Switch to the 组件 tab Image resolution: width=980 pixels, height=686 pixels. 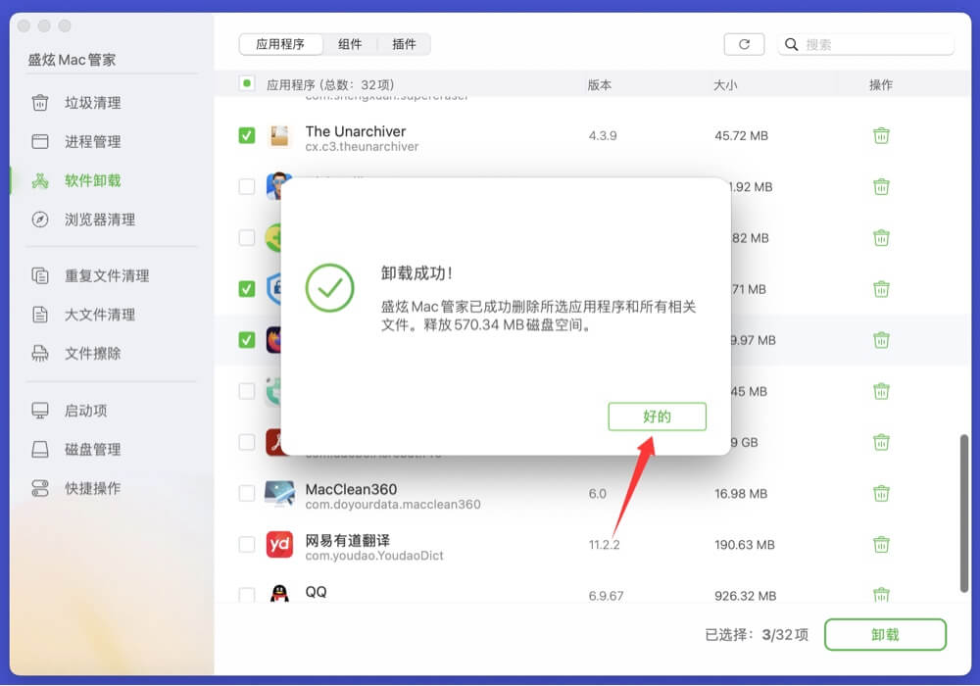coord(351,44)
